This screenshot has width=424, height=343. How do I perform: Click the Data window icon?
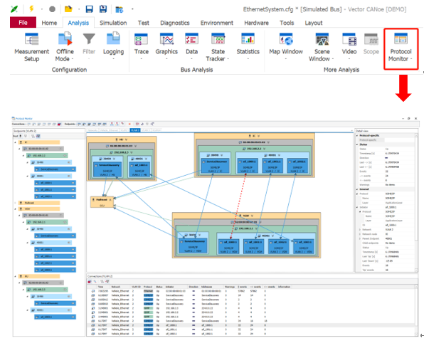191,39
